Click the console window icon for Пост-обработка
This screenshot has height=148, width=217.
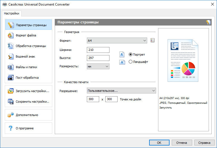click(x=11, y=78)
